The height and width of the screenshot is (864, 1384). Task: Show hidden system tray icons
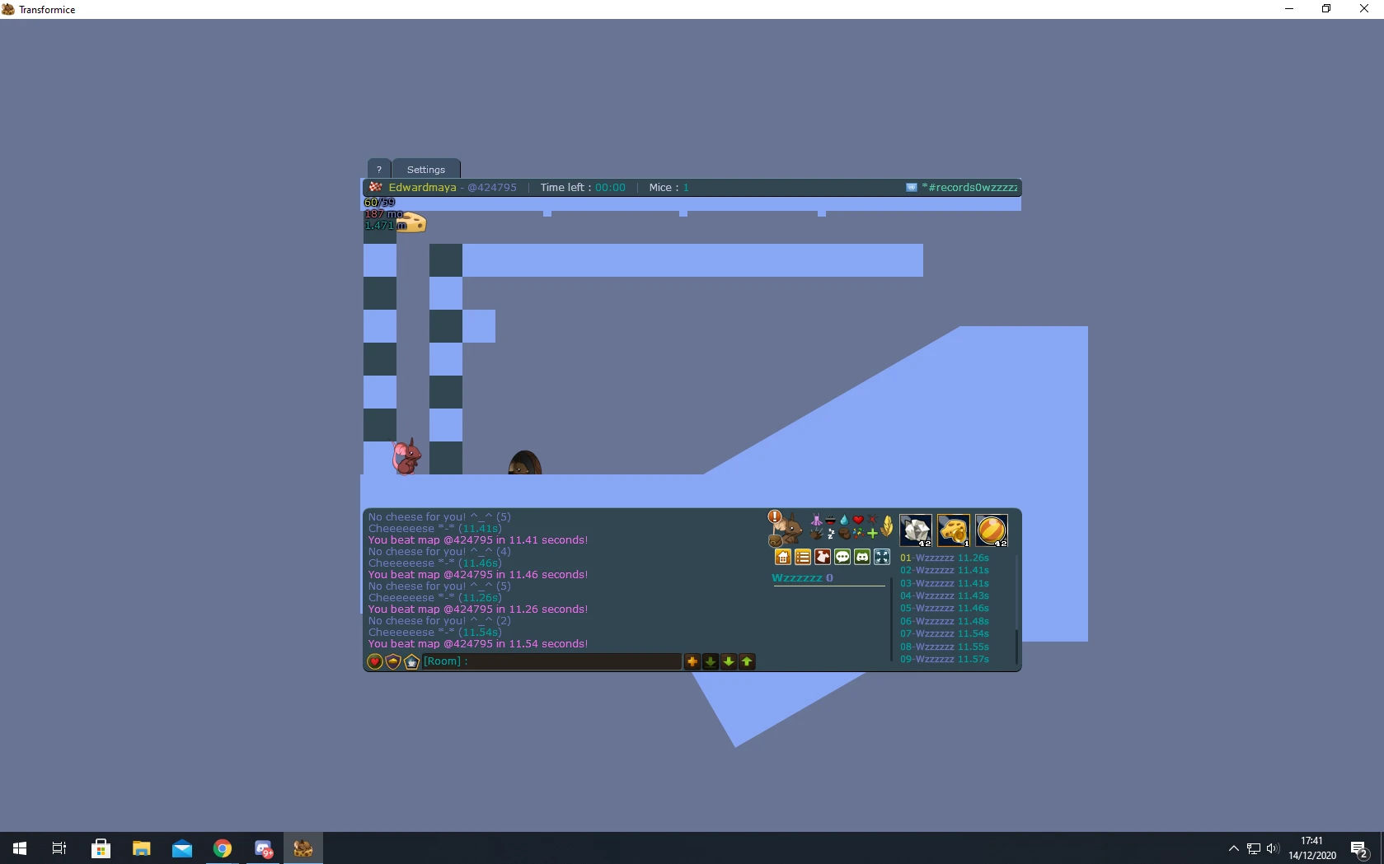point(1233,848)
